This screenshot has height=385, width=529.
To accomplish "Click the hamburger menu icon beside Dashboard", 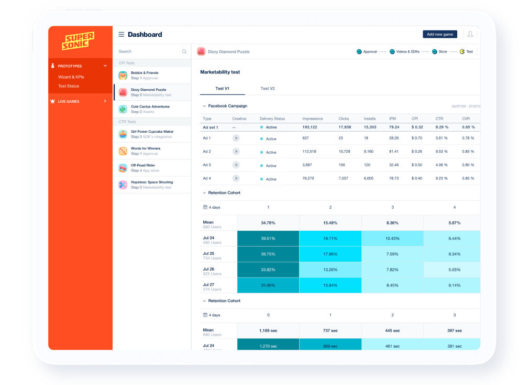I will pyautogui.click(x=121, y=35).
